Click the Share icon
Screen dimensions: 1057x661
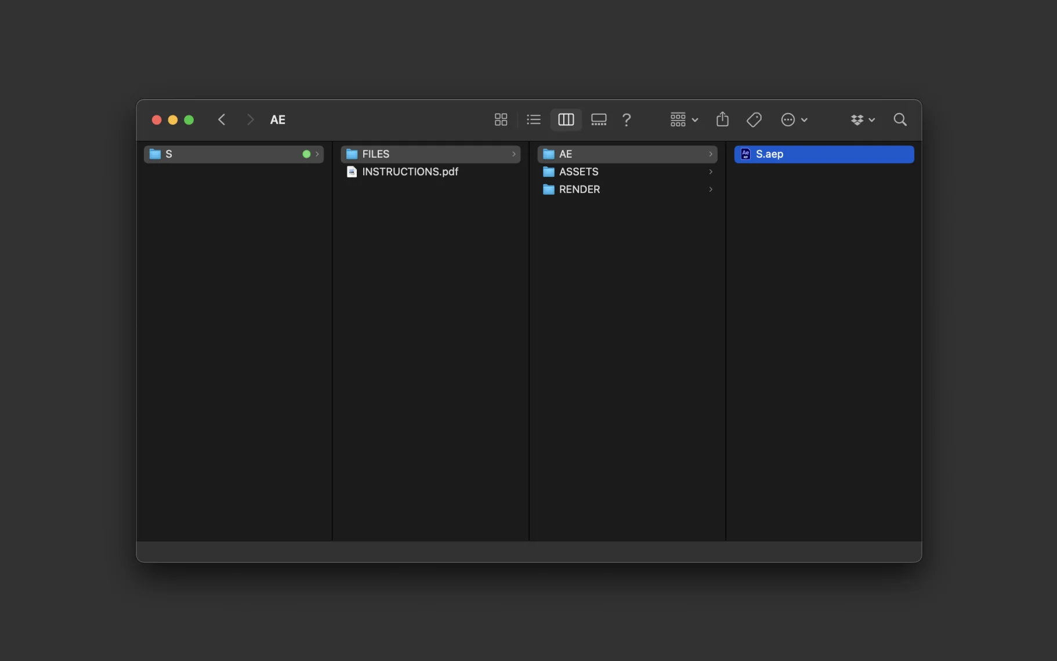(722, 119)
